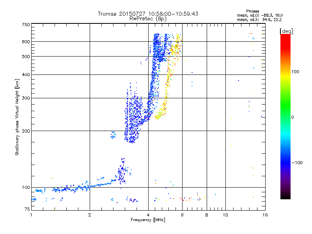This screenshot has height=234, width=312.
Task: Click the x-axis tick label '8'
Action: tap(207, 215)
